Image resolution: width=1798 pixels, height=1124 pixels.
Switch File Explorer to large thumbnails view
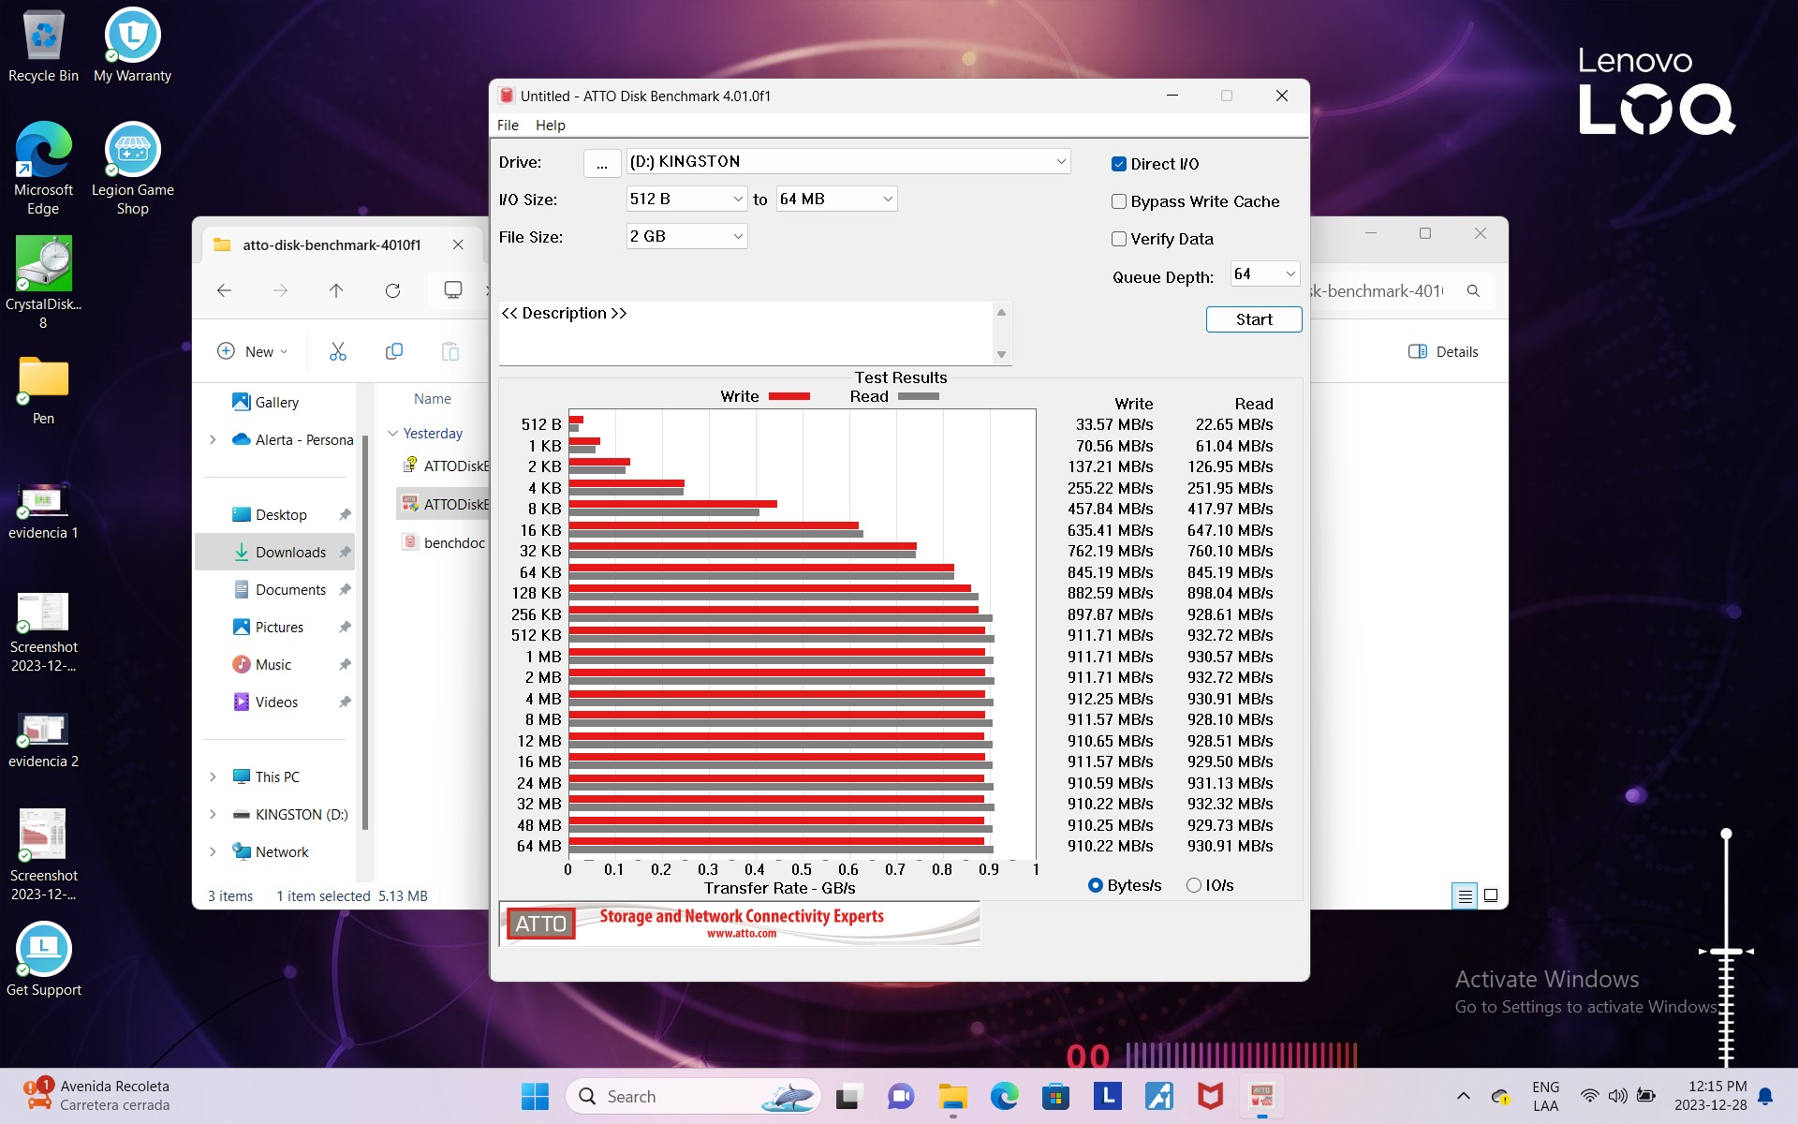pos(1491,896)
